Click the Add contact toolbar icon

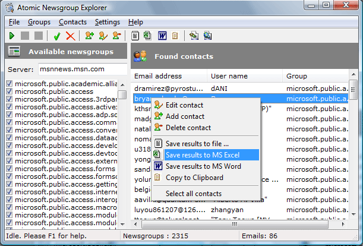pyautogui.click(x=89, y=36)
